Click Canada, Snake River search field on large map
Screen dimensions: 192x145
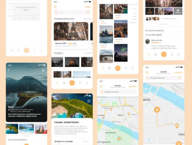click(163, 78)
